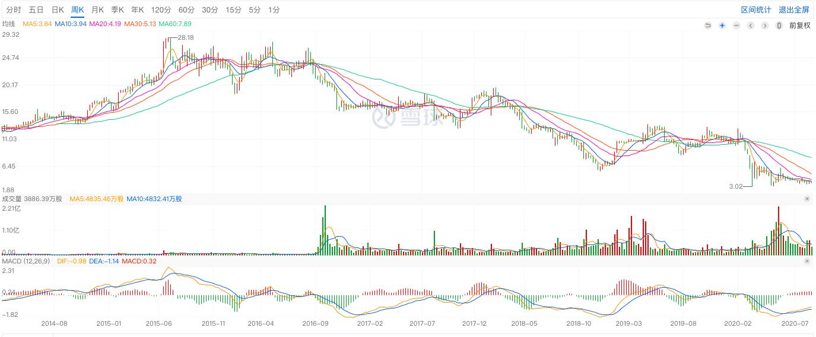Click the MA10:3.94 legend value
Screen dimensions: 816x337
pos(71,24)
